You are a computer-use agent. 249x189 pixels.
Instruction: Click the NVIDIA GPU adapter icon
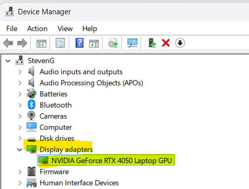[x=43, y=160]
